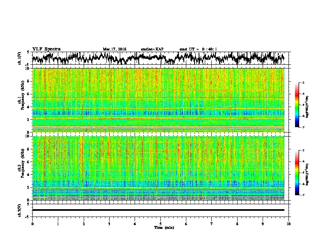Image resolution: width=325 pixels, height=251 pixels.
Task: Click the ch.1 spectrogram panel
Action: coord(158,100)
